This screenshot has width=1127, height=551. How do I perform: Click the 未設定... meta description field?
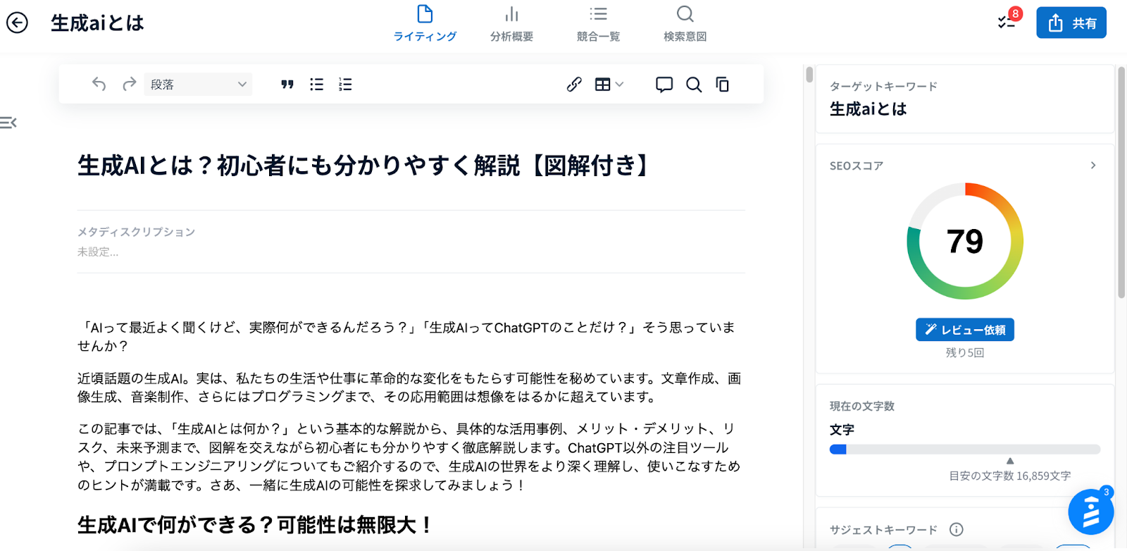(98, 252)
